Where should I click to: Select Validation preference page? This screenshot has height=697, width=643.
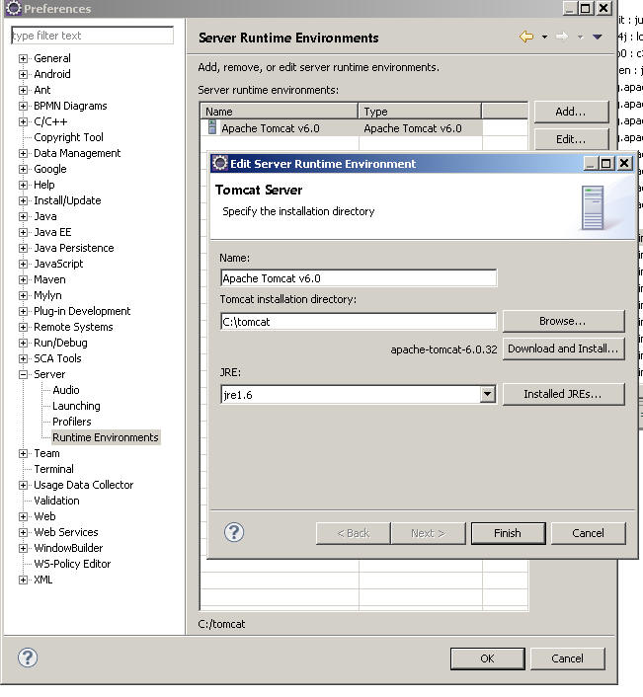coord(56,501)
